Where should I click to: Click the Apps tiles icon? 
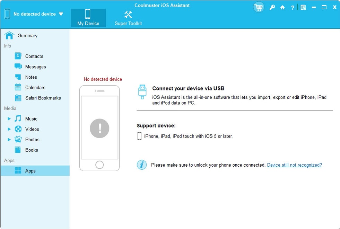(x=18, y=170)
